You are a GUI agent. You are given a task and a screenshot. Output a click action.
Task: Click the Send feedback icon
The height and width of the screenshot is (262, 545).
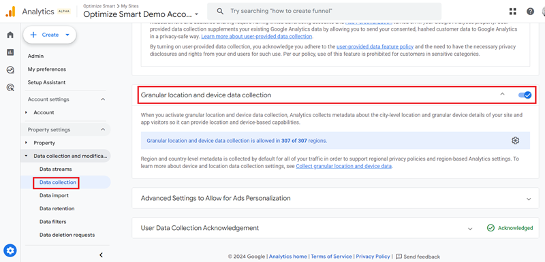(x=399, y=257)
